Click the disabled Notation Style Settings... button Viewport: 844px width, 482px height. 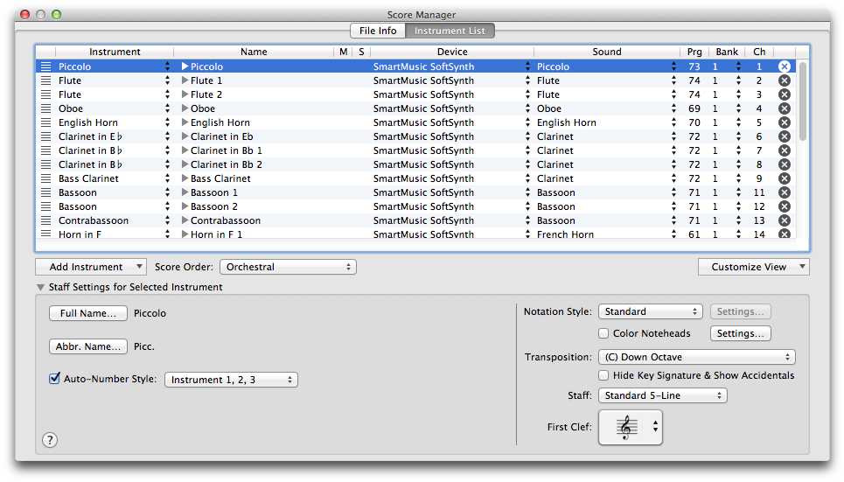click(740, 311)
